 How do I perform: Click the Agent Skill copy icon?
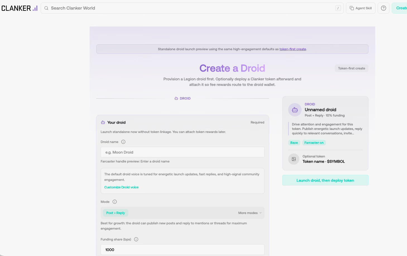tap(352, 8)
